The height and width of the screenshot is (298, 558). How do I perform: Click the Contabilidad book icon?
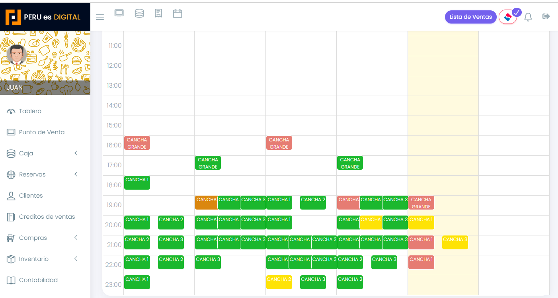click(11, 280)
